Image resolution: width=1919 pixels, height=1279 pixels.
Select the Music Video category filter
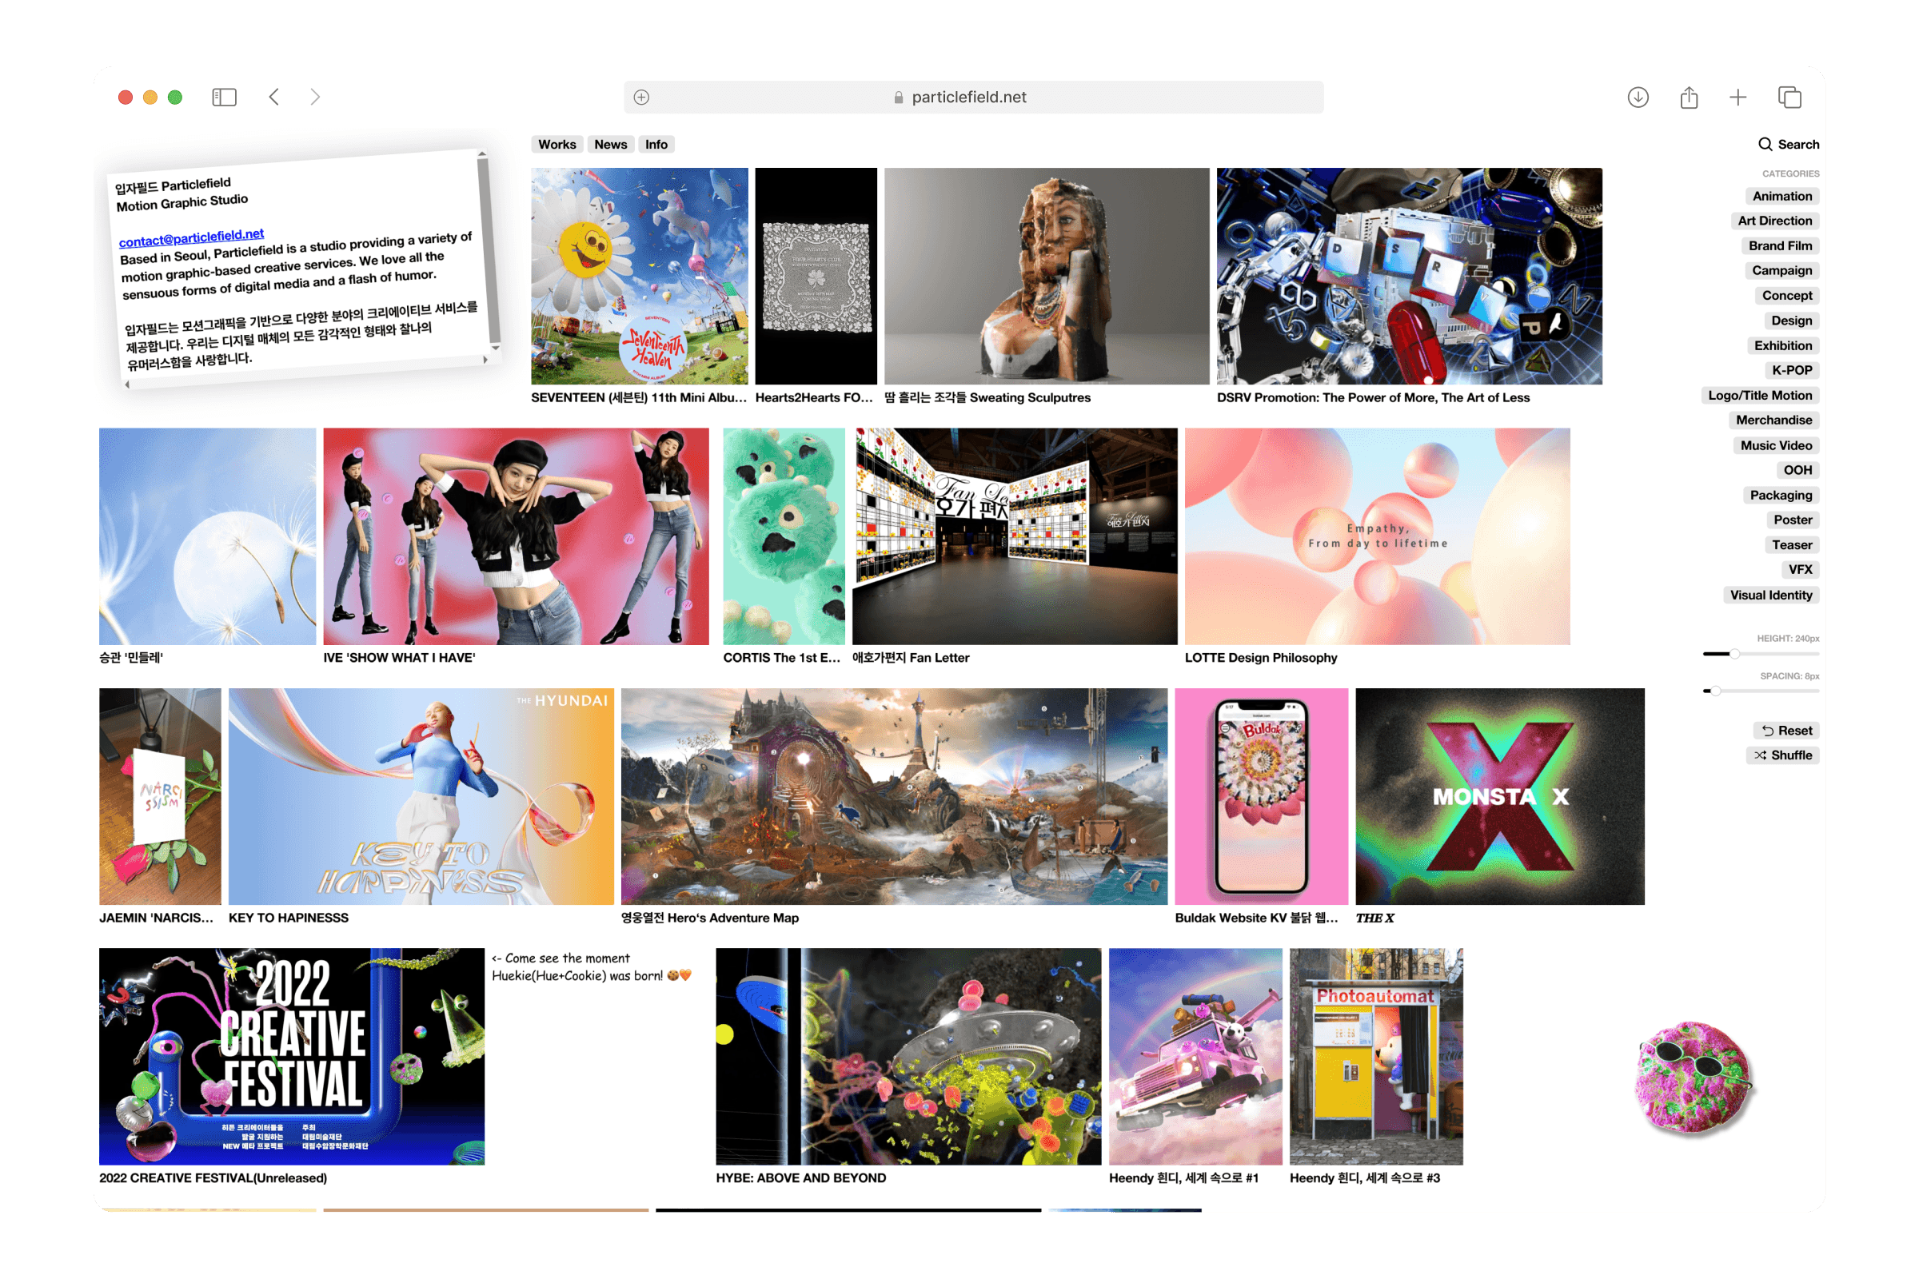[x=1775, y=445]
